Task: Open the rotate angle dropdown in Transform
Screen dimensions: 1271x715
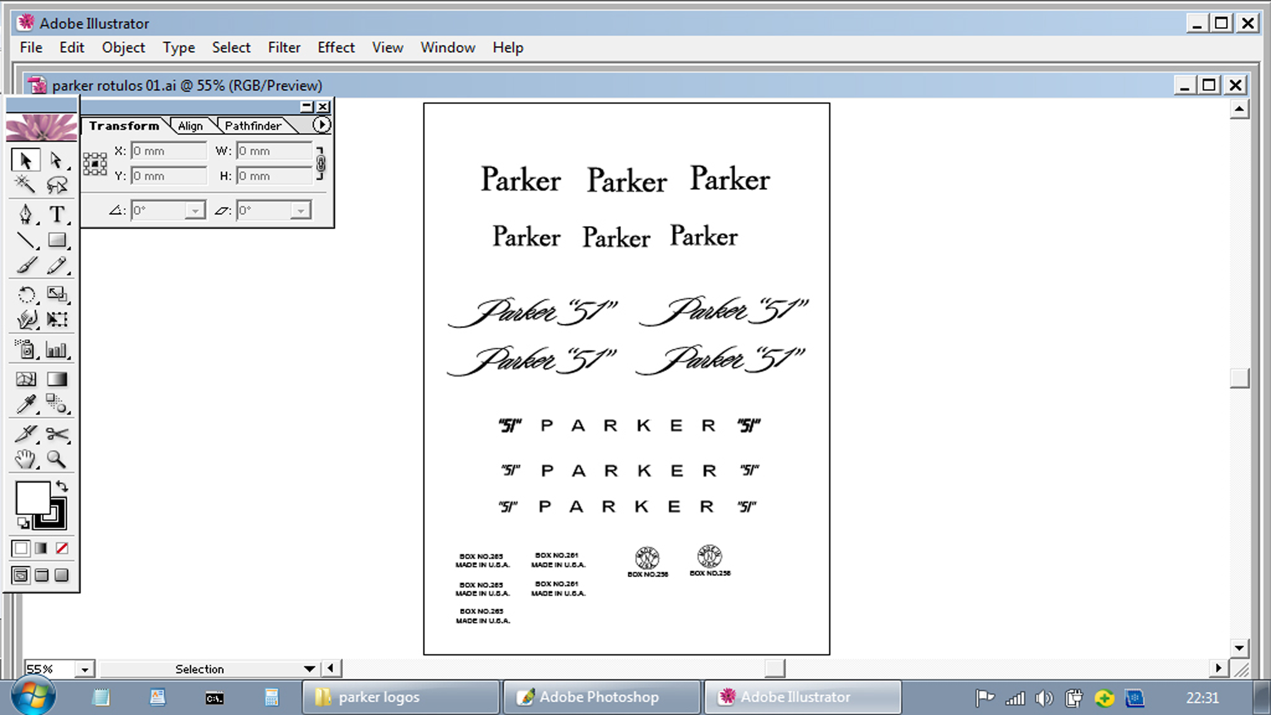Action: (x=195, y=211)
